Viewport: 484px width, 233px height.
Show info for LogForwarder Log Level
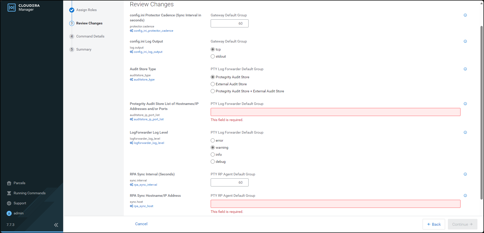(465, 132)
